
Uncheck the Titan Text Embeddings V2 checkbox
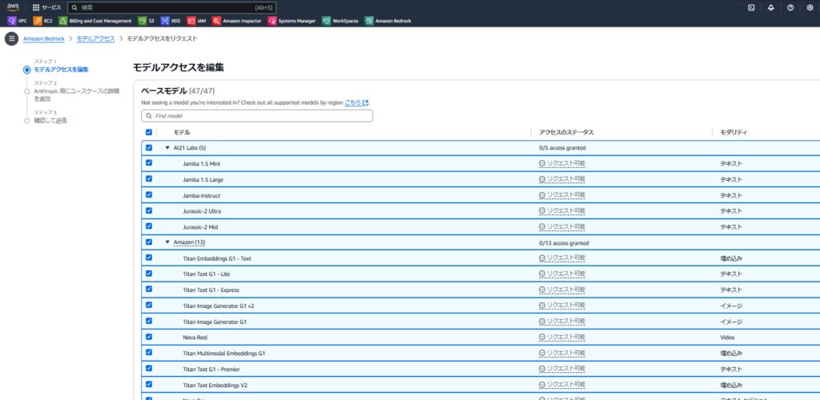(x=149, y=384)
